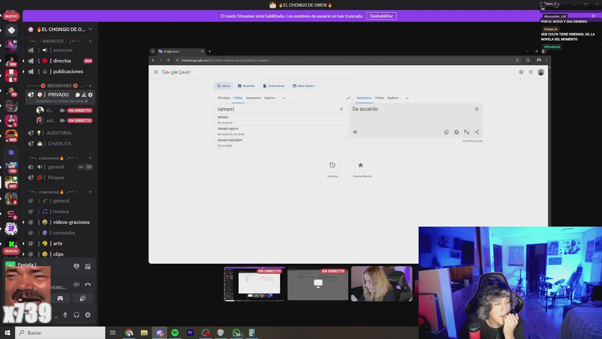Copy the translation text

coord(446,132)
